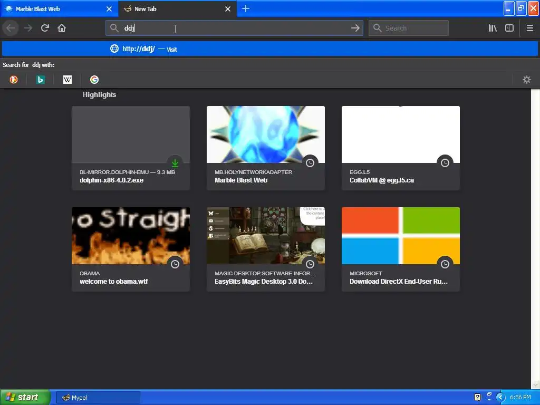Search ddj with Bing
Viewport: 540px width, 405px height.
(41, 80)
